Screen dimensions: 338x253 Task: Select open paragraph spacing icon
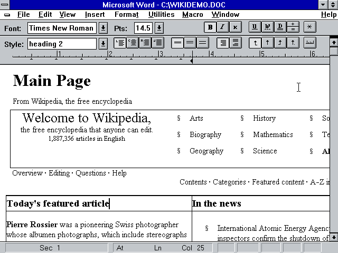click(236, 43)
